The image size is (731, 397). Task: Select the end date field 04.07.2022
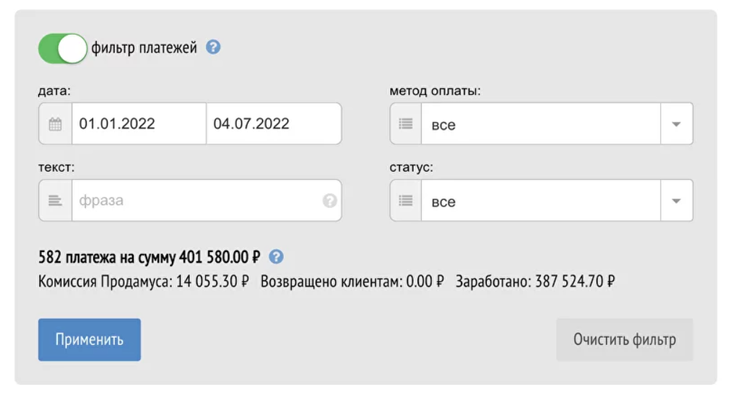[273, 123]
